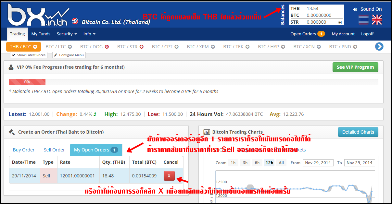Click the See VIP Program button
392x204 pixels.
coord(355,67)
